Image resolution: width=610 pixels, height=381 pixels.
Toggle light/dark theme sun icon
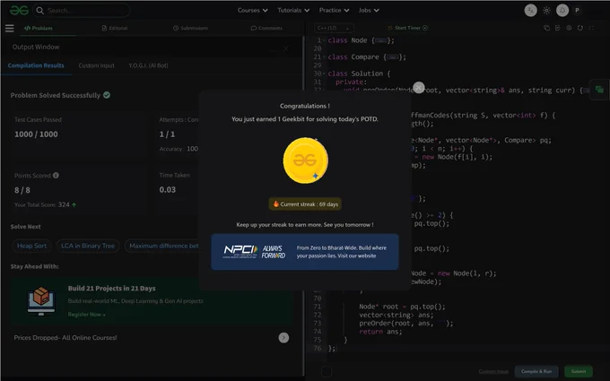click(x=546, y=11)
